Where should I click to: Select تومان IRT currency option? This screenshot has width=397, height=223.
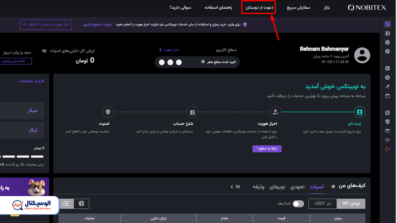[x=351, y=203]
